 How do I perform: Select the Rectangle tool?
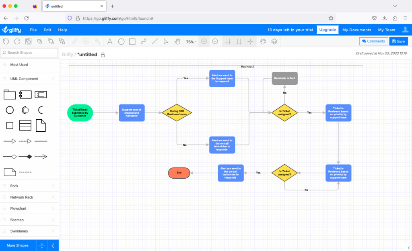(132, 41)
